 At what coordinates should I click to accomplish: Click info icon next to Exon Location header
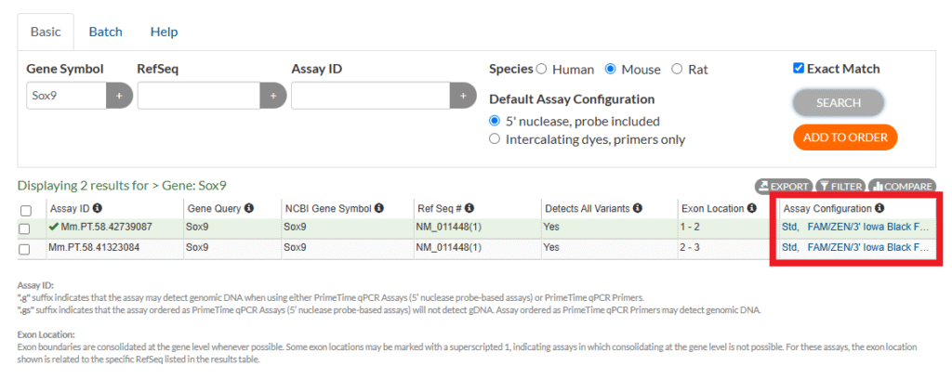click(752, 209)
